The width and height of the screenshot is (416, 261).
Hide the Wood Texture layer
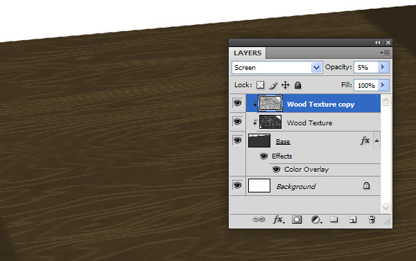coord(237,122)
